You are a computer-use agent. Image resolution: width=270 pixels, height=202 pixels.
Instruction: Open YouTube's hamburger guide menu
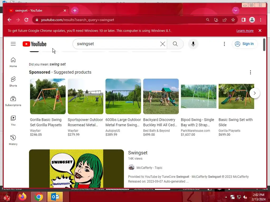click(13, 44)
